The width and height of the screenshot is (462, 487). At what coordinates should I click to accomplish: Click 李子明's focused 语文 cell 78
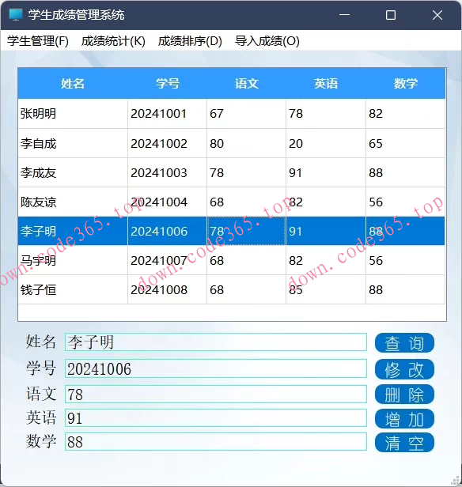point(246,232)
